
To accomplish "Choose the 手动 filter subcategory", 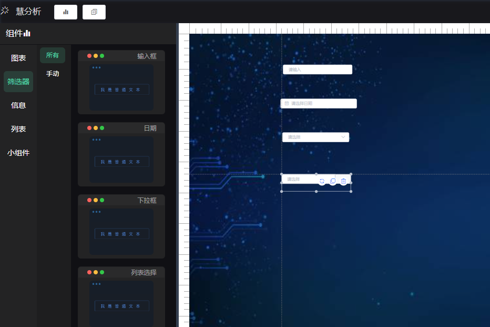I will [x=53, y=74].
